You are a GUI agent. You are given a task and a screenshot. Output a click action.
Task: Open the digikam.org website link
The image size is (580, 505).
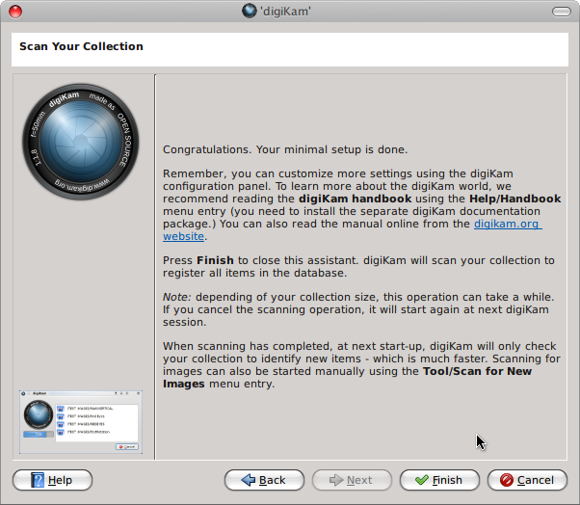[x=508, y=224]
